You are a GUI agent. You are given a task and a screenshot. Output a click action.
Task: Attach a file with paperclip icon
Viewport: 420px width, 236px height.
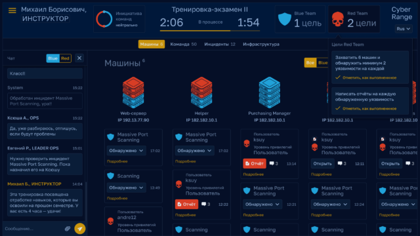coord(68,229)
